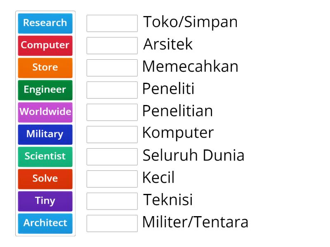Viewport: 330px width, 247px height.
Task: Click the answer box beside Militer/Tentara
Action: pos(112,224)
